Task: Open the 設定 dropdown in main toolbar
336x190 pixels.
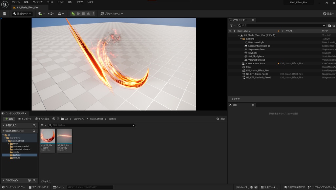Action: pyautogui.click(x=329, y=14)
